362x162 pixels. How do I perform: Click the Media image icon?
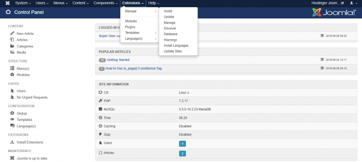click(x=12, y=52)
